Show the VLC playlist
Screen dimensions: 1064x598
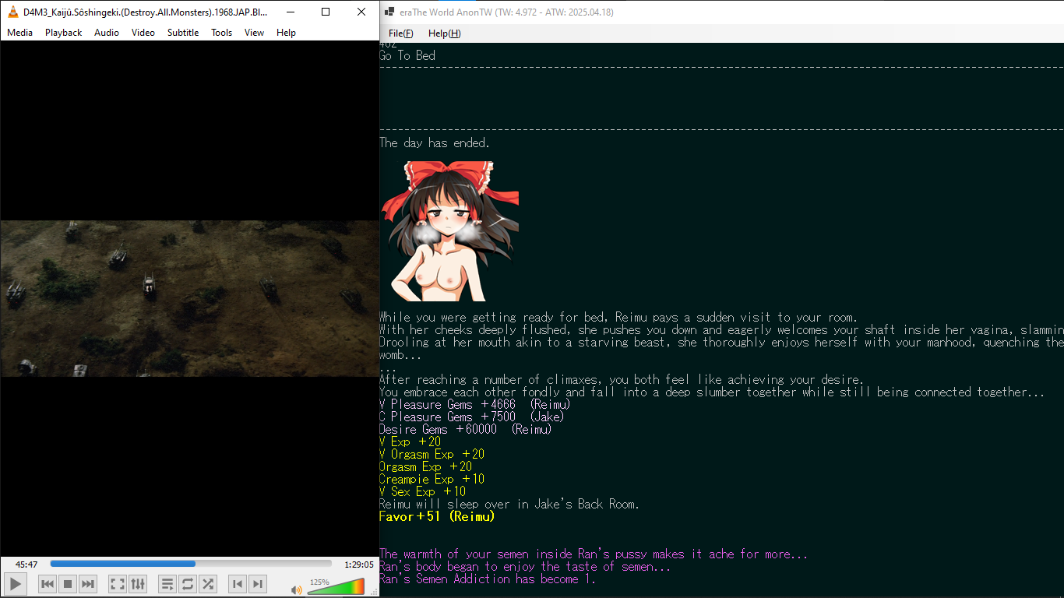[x=167, y=584]
